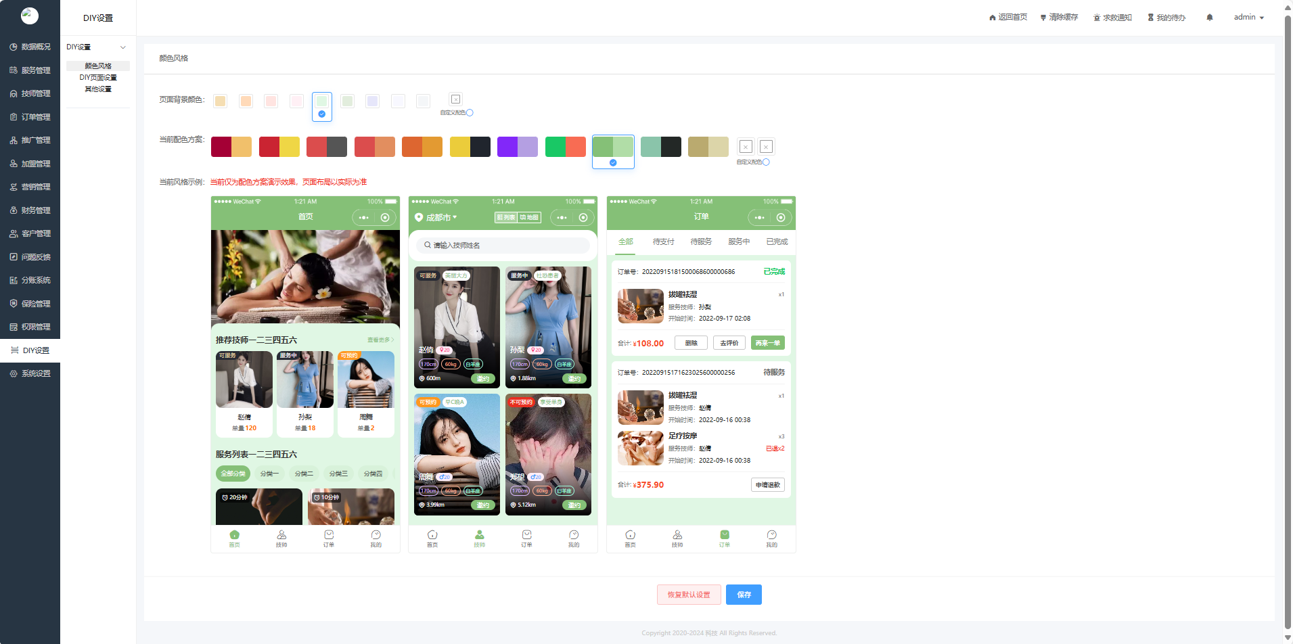
Task: Pick the purple and lavender color scheme
Action: [518, 147]
